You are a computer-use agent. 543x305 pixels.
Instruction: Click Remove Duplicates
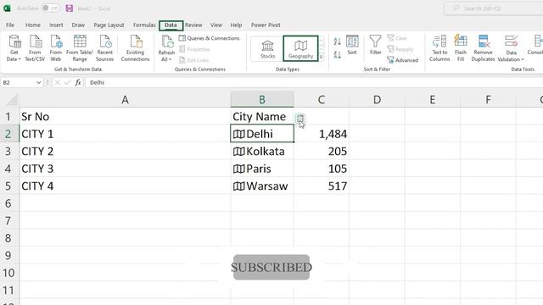point(483,48)
